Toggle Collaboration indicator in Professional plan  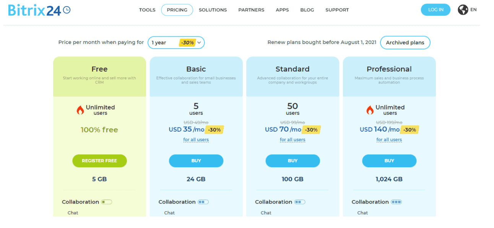click(x=396, y=202)
